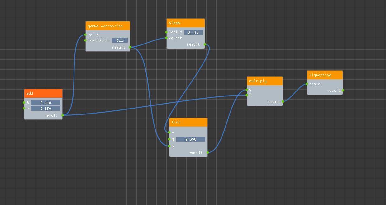Edit the tint g value 0.550
The height and width of the screenshot is (205, 386).
coord(191,139)
